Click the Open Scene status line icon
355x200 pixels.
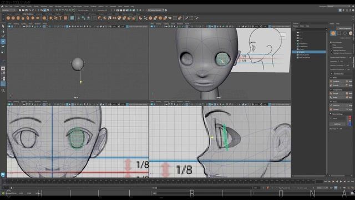(23, 10)
